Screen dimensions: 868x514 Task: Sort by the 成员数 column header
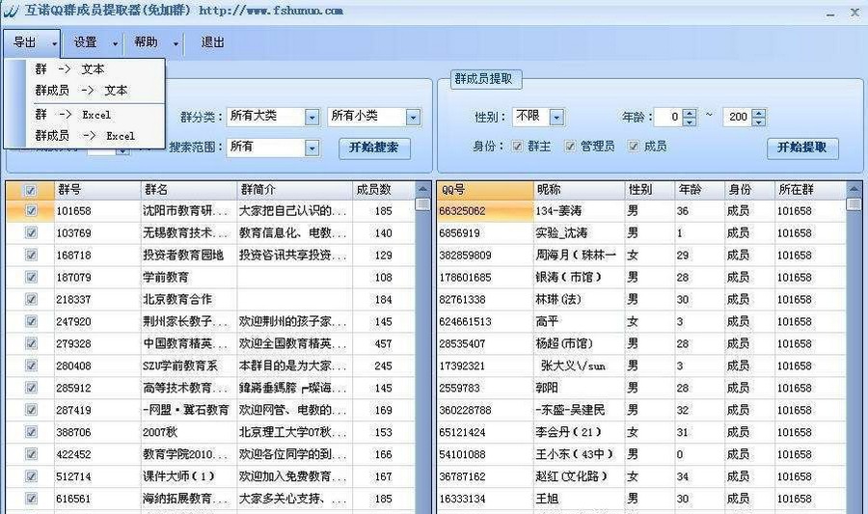pyautogui.click(x=383, y=190)
